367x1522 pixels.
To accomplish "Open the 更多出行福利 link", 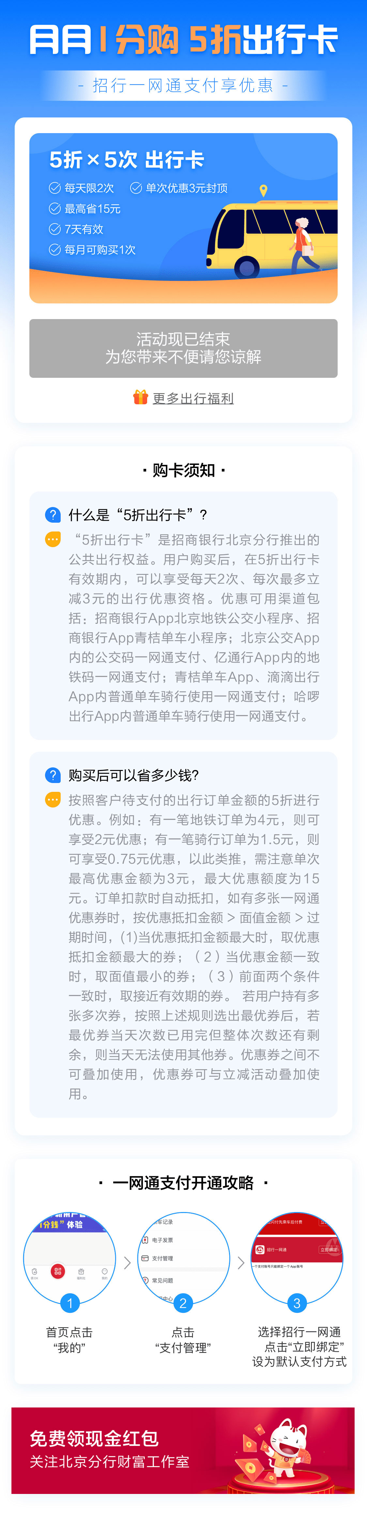I will point(193,398).
